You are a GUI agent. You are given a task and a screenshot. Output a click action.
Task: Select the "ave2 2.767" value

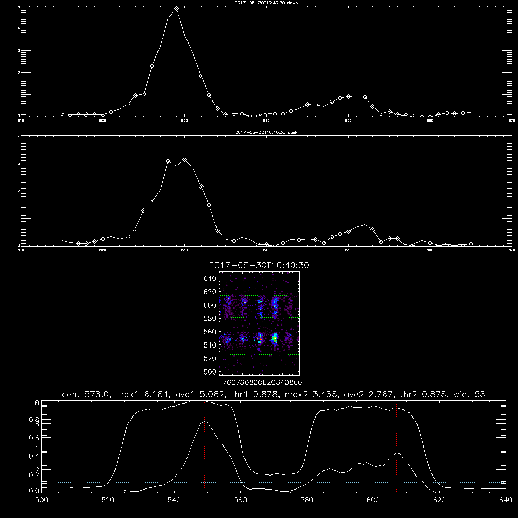[368, 394]
